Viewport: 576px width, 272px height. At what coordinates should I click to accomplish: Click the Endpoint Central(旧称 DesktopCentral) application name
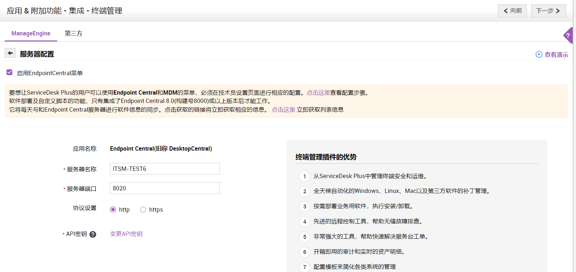[x=161, y=149]
